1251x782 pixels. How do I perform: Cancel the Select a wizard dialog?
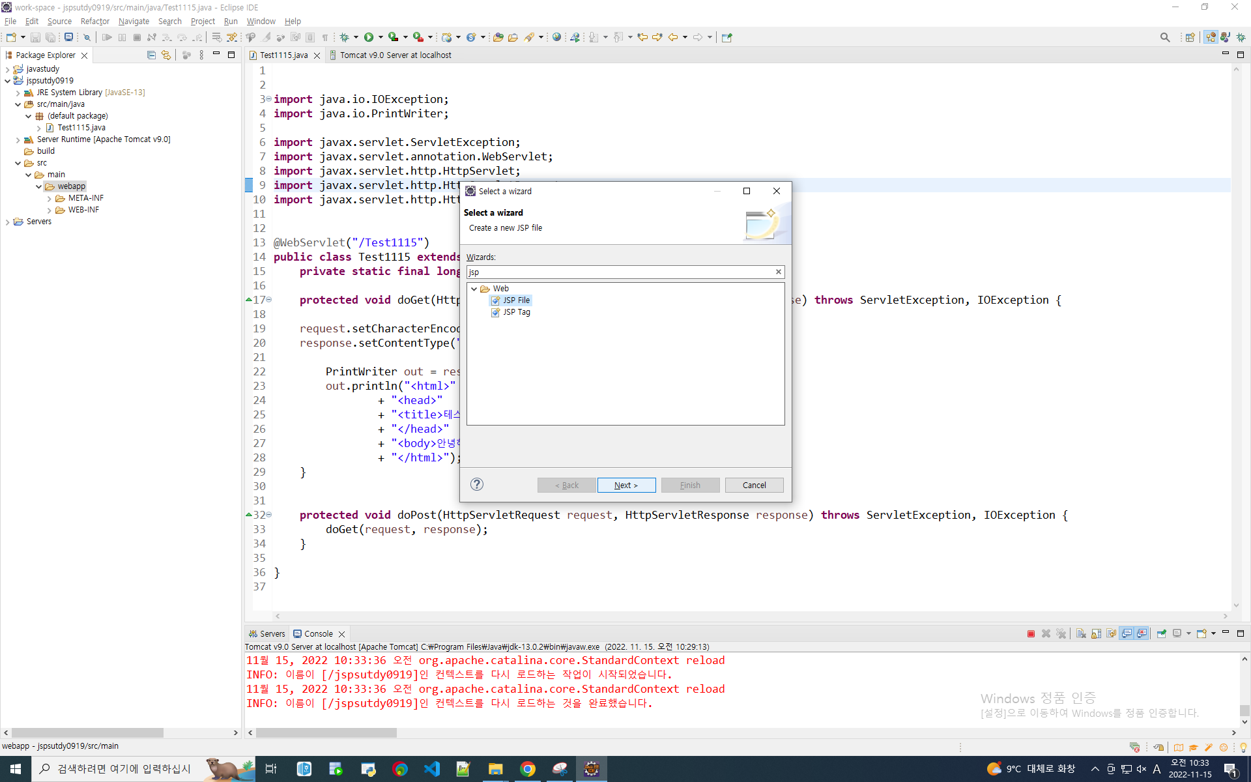coord(754,485)
